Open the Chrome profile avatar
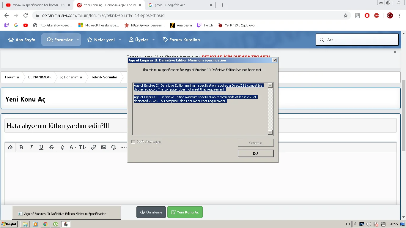Image resolution: width=406 pixels, height=228 pixels. [x=390, y=15]
